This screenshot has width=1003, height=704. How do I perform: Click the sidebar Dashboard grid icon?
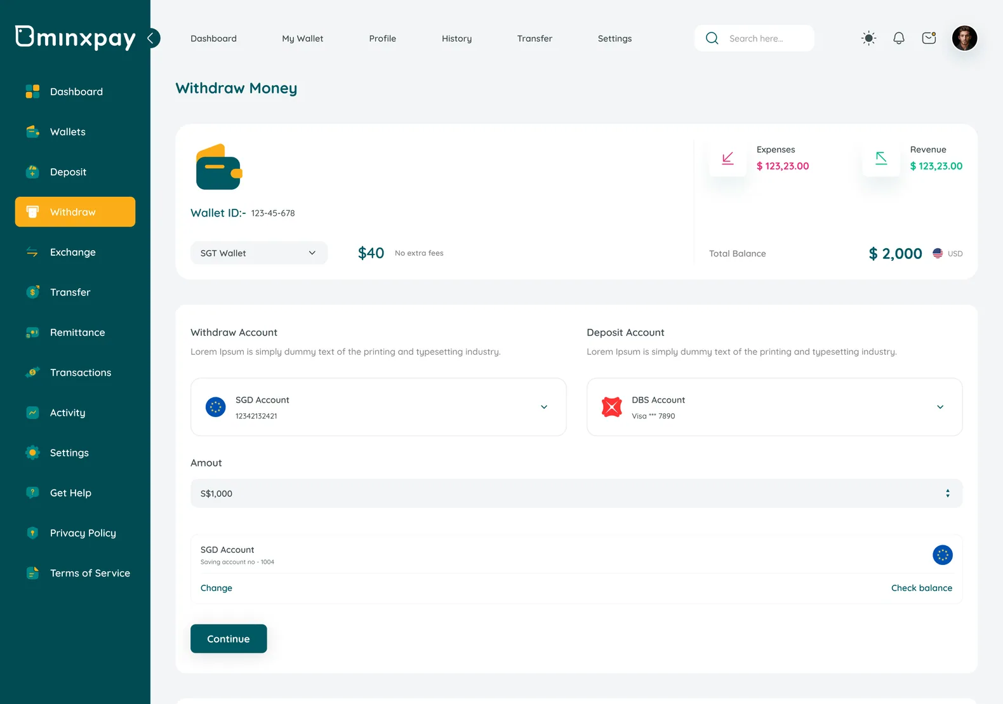(32, 91)
